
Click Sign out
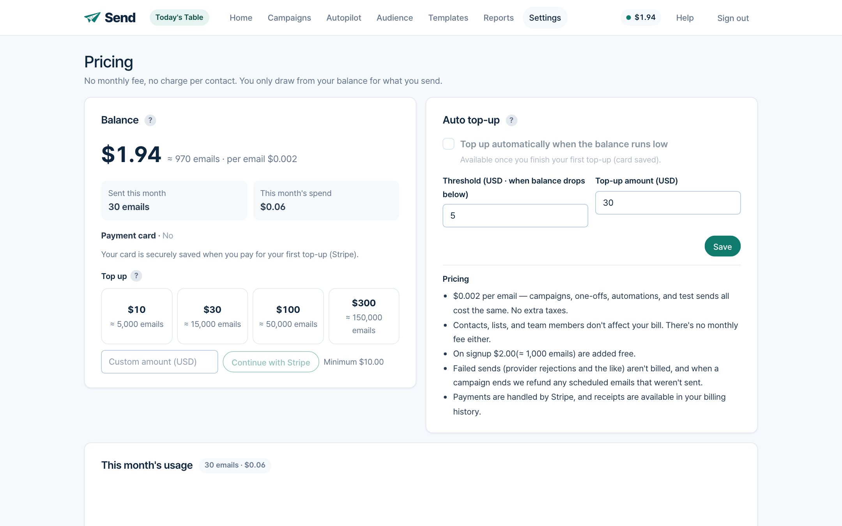click(733, 18)
